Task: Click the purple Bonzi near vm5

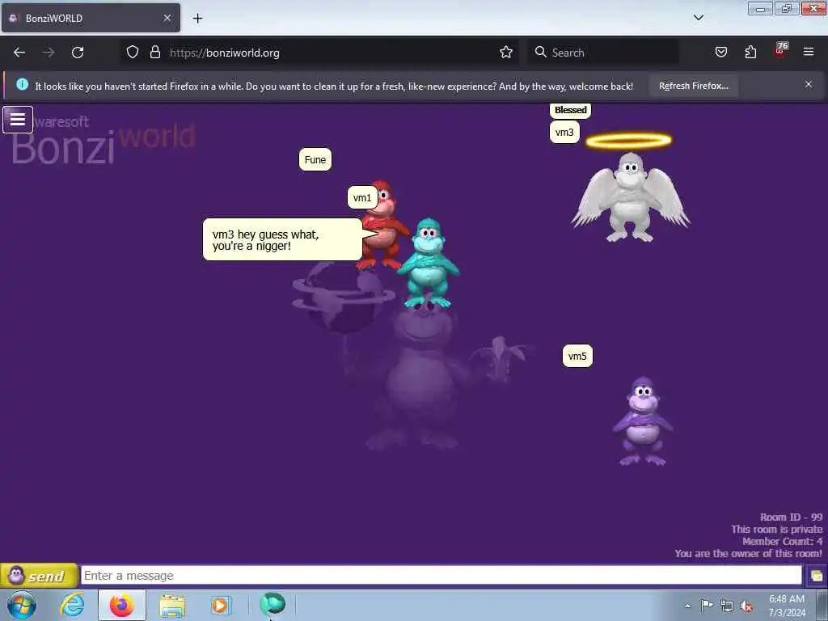Action: click(x=643, y=421)
